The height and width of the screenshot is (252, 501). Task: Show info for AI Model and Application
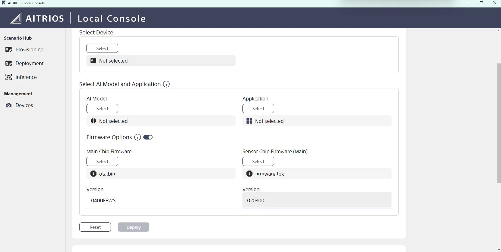tap(166, 84)
